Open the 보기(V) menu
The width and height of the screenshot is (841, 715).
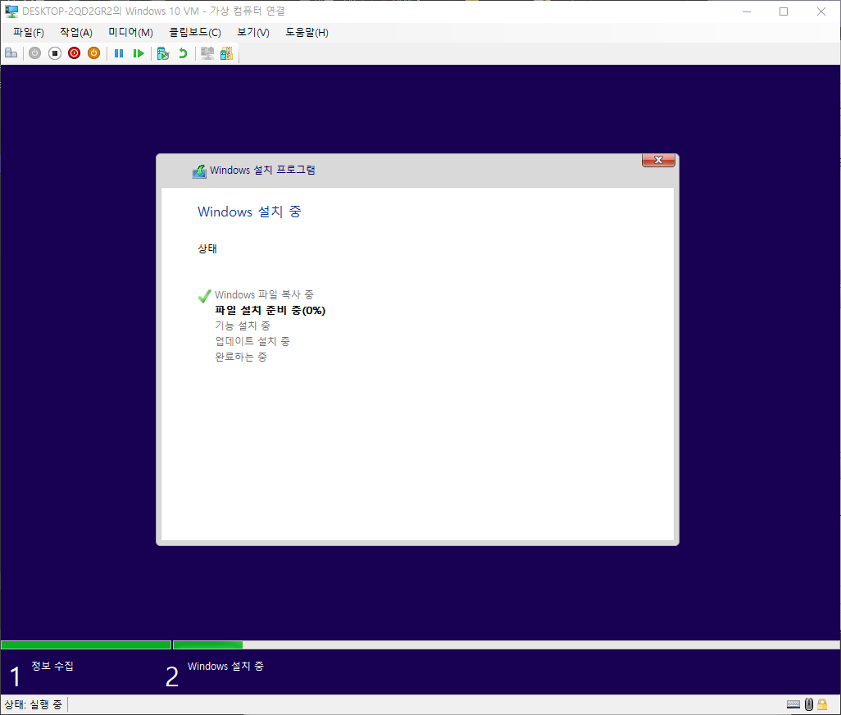pos(253,32)
